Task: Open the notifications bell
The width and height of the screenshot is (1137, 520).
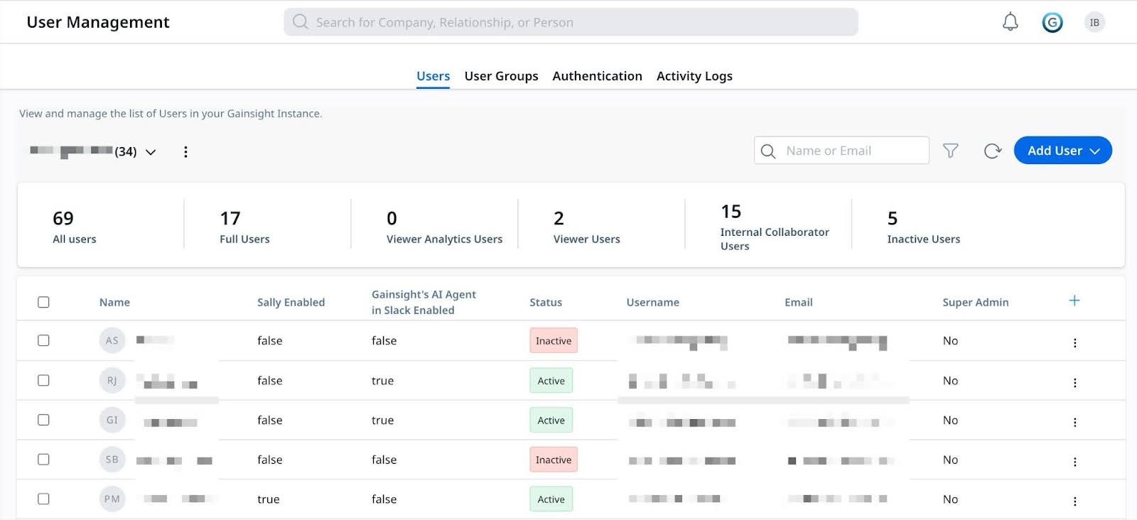Action: (x=1010, y=22)
